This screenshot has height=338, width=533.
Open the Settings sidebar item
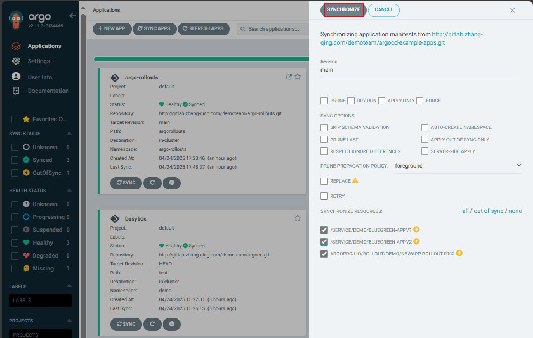tap(39, 61)
